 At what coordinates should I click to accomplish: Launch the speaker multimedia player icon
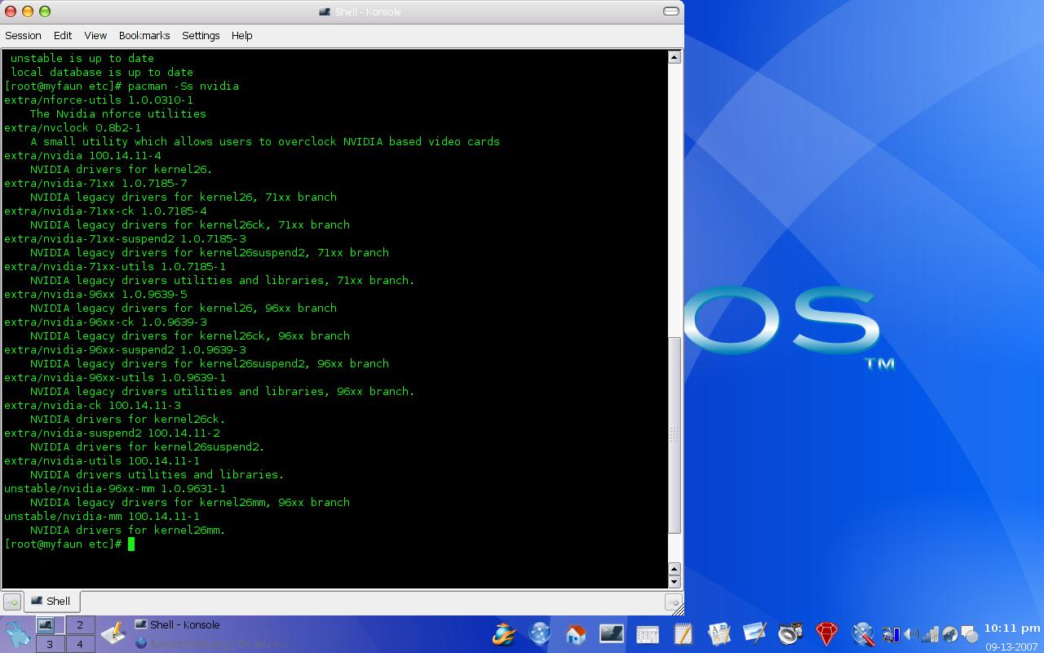[x=790, y=633]
